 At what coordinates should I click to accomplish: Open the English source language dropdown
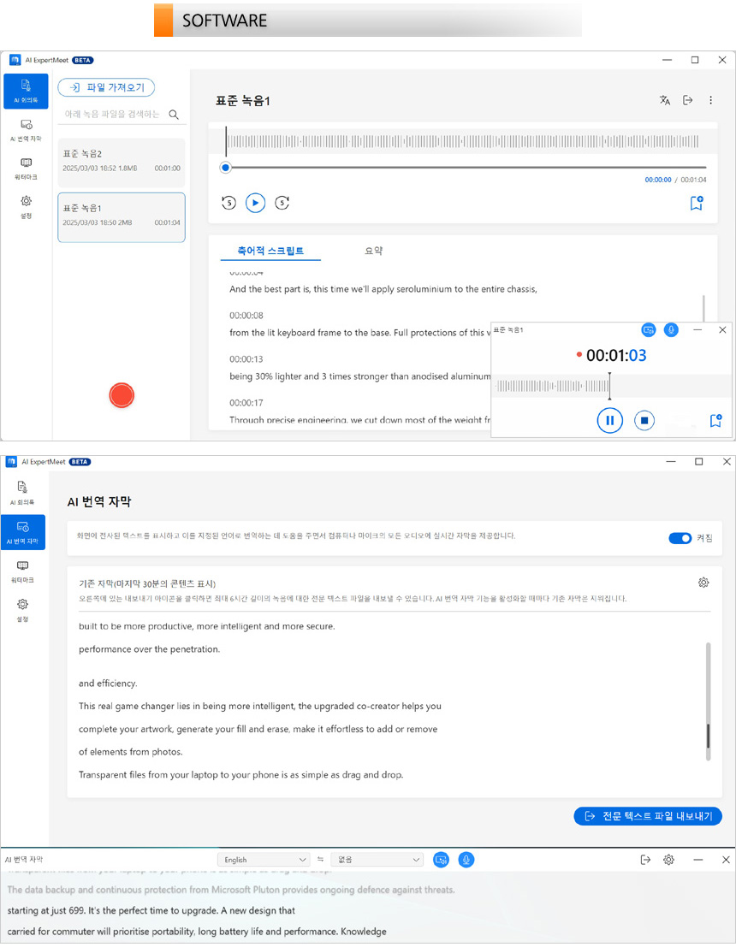coord(264,860)
